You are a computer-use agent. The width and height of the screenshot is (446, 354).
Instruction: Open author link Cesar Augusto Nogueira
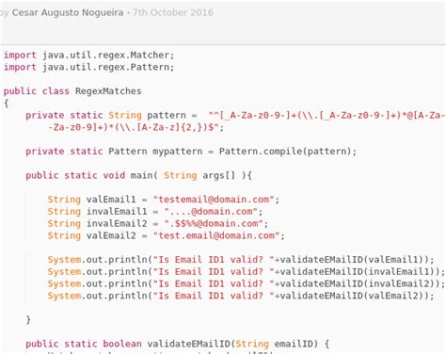point(68,13)
